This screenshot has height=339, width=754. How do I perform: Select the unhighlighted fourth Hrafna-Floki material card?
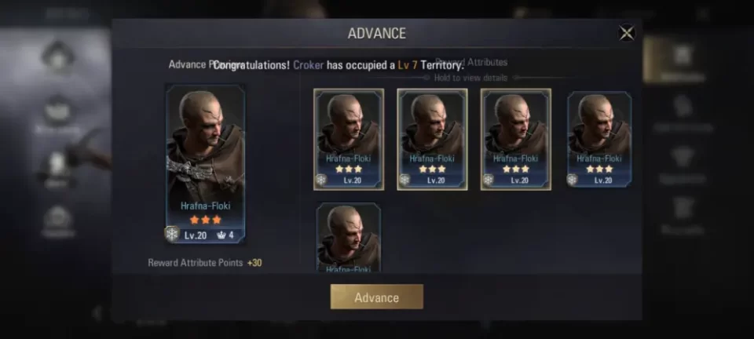pyautogui.click(x=599, y=139)
